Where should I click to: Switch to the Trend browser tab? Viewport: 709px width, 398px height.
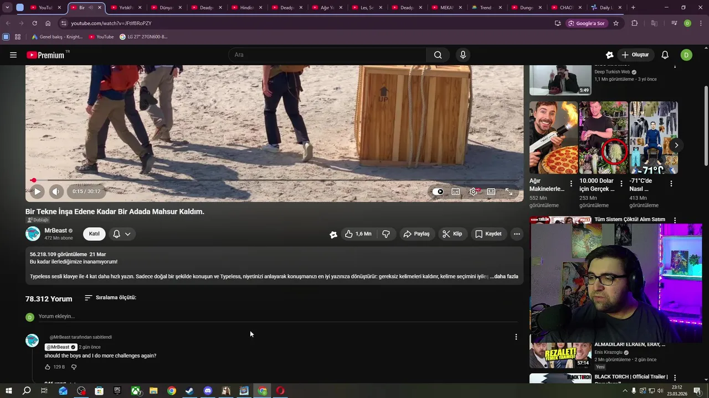(486, 8)
